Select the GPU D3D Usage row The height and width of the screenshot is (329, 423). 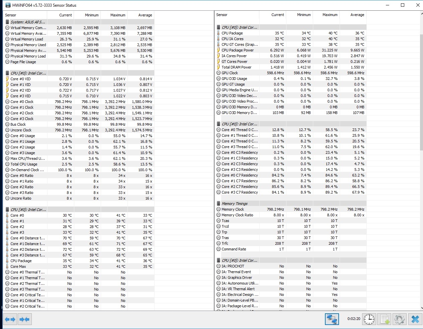pos(290,79)
